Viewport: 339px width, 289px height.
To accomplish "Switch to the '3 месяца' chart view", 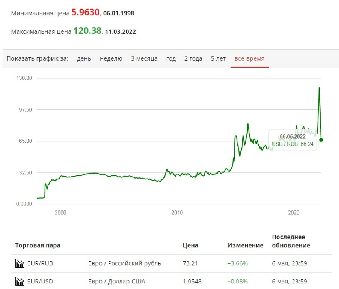I will 143,58.
